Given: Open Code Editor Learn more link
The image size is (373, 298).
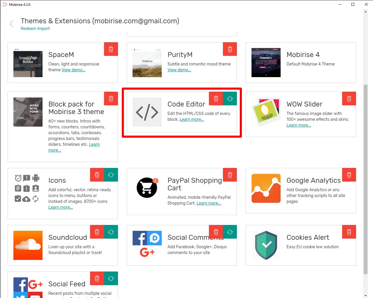Looking at the screenshot, I should pos(192,119).
